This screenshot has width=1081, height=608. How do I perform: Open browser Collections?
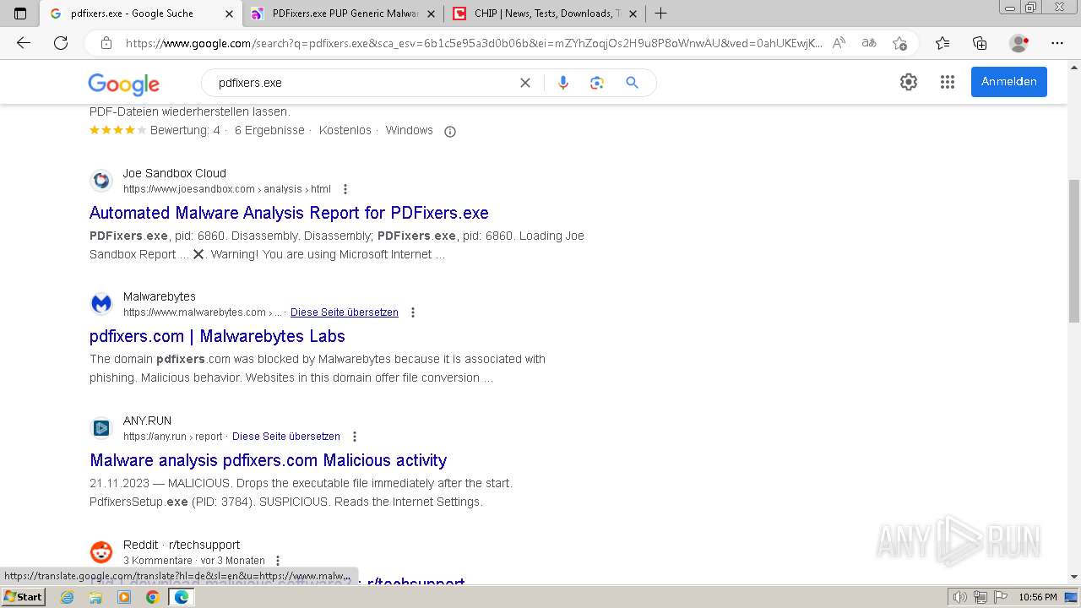click(980, 43)
